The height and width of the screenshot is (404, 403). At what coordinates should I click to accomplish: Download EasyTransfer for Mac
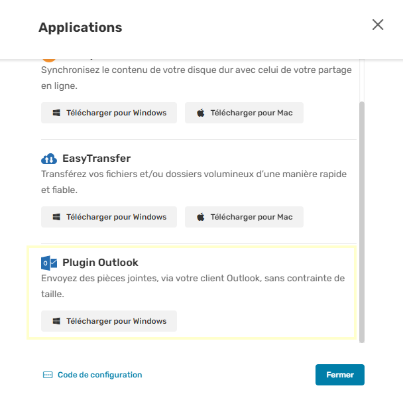[244, 217]
